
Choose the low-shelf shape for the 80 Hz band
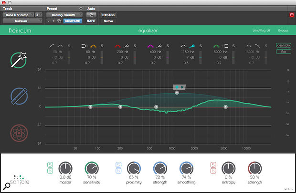[85, 46]
